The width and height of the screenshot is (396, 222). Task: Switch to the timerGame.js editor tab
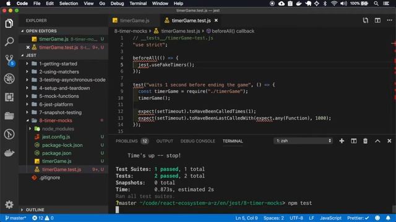point(134,20)
